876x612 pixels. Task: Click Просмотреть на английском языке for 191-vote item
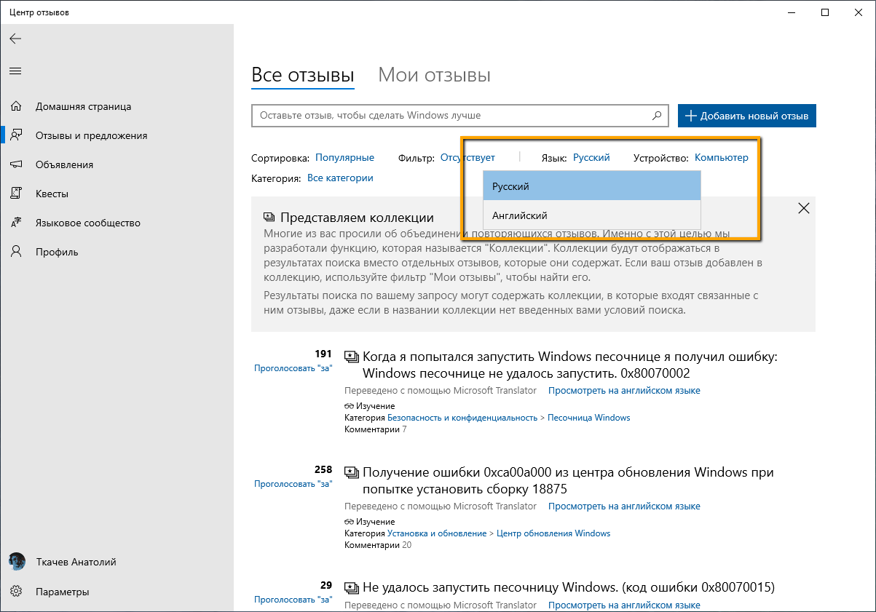pos(624,391)
